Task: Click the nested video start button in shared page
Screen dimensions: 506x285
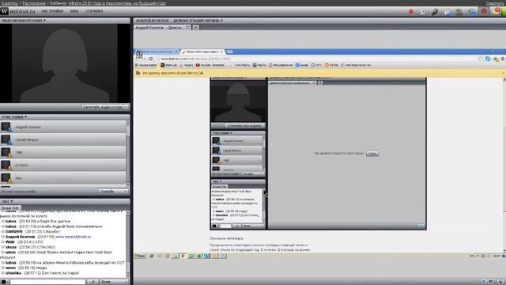Action: (244, 125)
